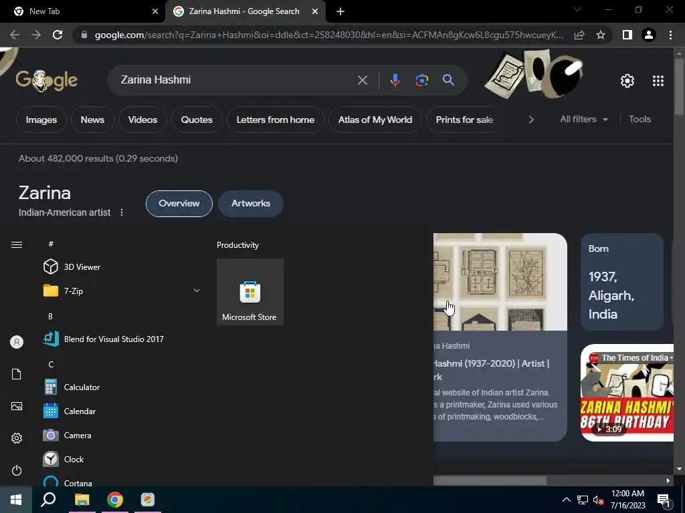This screenshot has height=513, width=685.
Task: Click the muted volume tray icon
Action: tap(598, 500)
